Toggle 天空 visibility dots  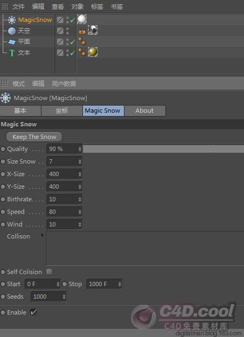(x=67, y=31)
